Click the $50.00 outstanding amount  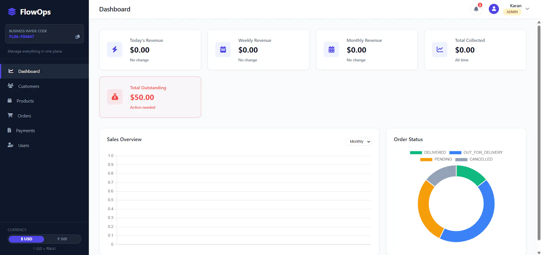pyautogui.click(x=142, y=97)
